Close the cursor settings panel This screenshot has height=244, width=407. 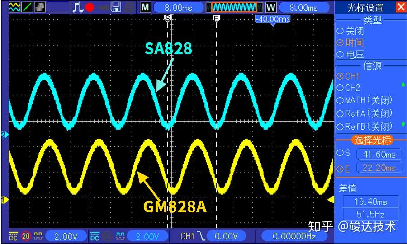pyautogui.click(x=401, y=7)
